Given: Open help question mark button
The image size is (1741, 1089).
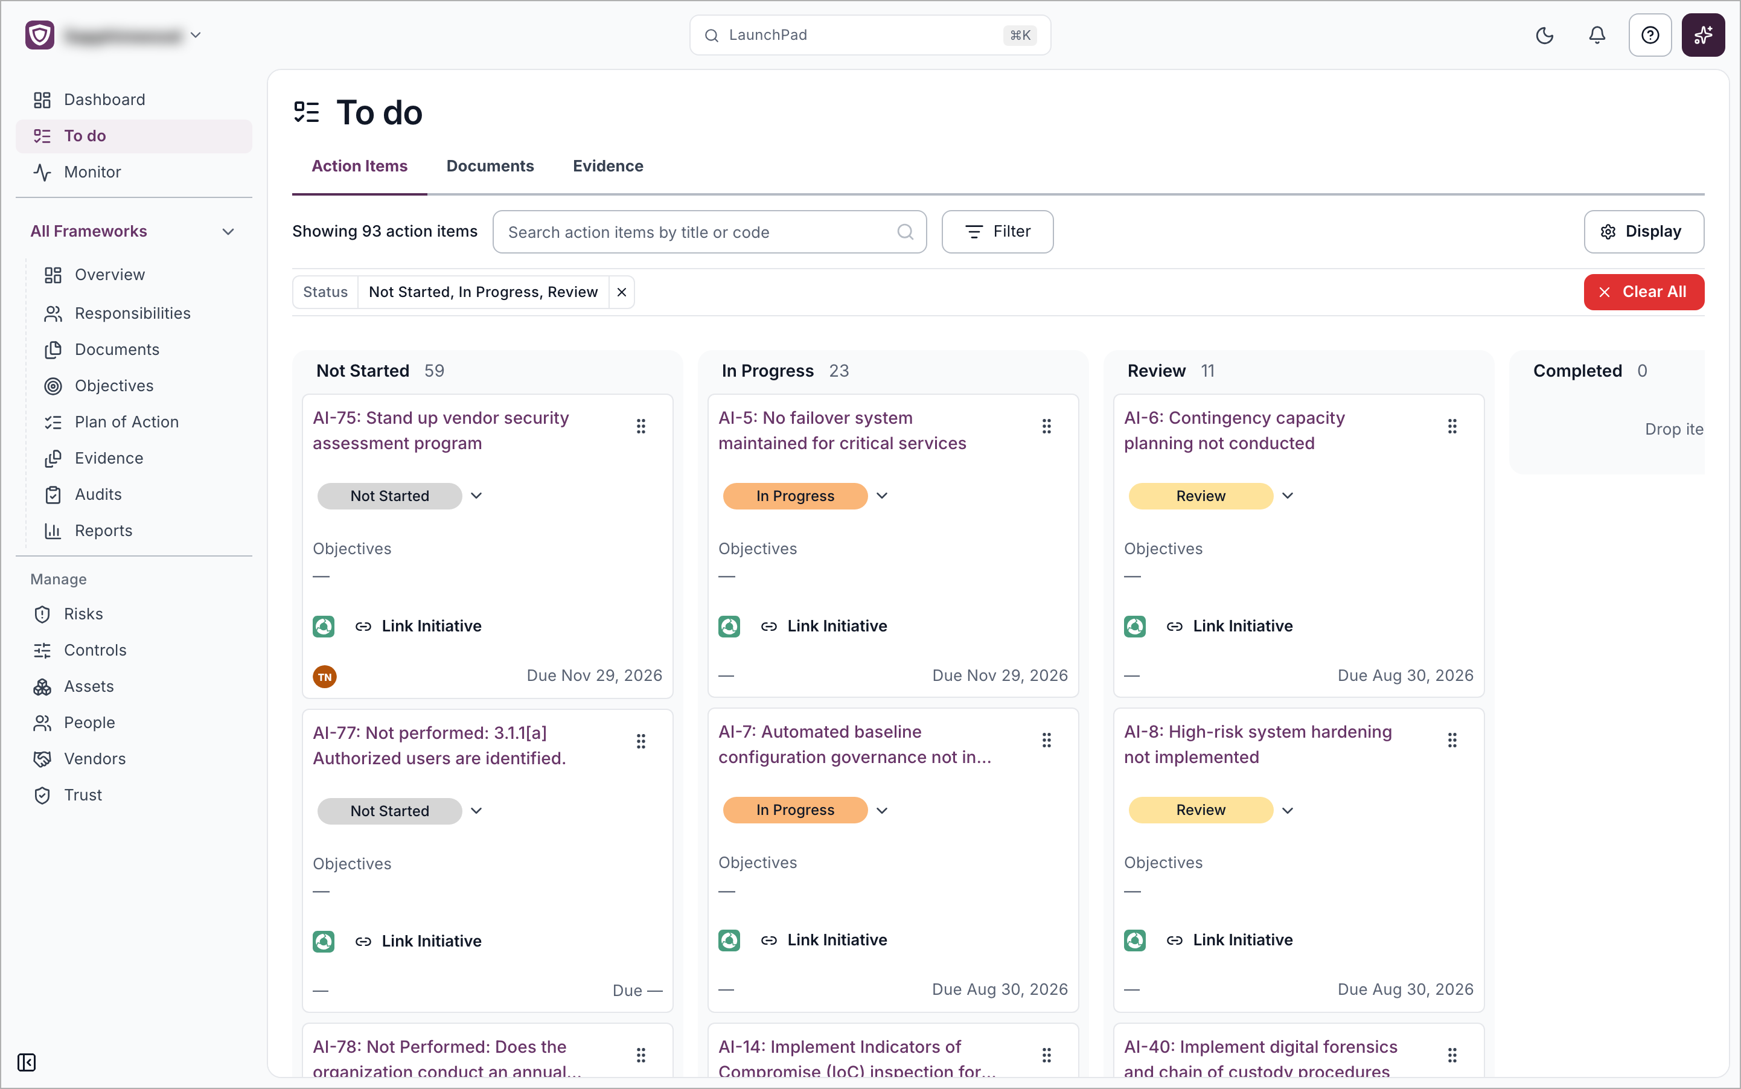Looking at the screenshot, I should click(1649, 35).
